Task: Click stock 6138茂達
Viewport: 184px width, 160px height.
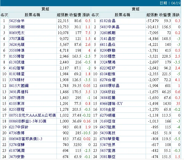Action: click(17, 62)
